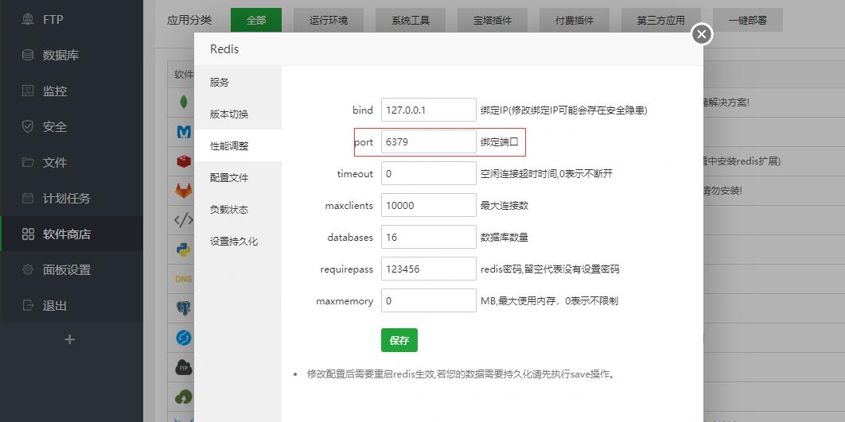Image resolution: width=845 pixels, height=422 pixels.
Task: Click the 绑定端口 description text
Action: tap(500, 142)
